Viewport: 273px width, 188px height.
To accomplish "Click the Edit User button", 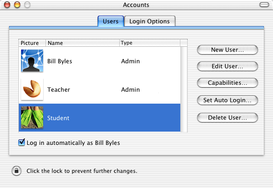I will 228,66.
